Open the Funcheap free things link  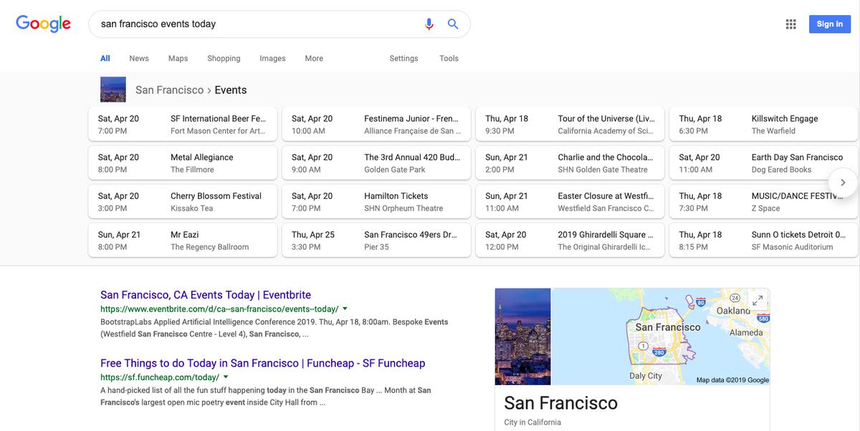tap(262, 363)
